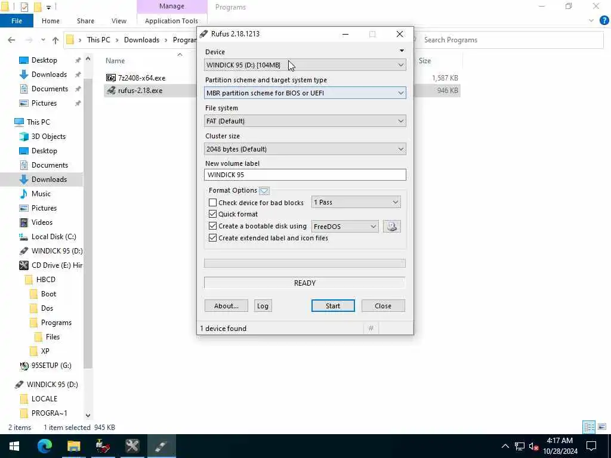The image size is (611, 458).
Task: Click the navigation pane scrollbar down arrow
Action: (x=88, y=416)
